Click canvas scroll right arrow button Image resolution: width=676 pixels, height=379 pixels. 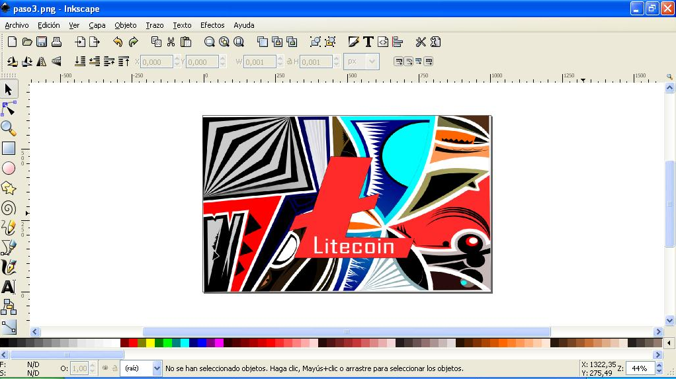click(658, 331)
